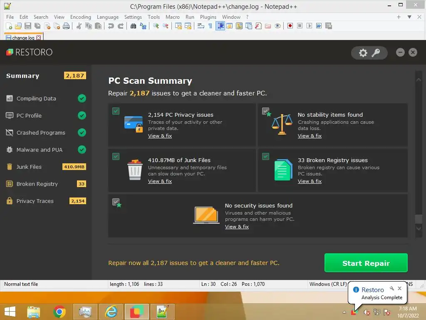Uncheck the Junk Files checkbox
426x320 pixels.
coord(116,156)
